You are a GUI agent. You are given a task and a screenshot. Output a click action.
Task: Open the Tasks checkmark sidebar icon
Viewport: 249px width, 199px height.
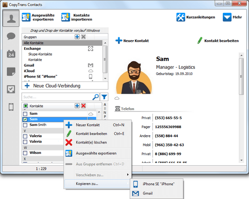pos(11,89)
